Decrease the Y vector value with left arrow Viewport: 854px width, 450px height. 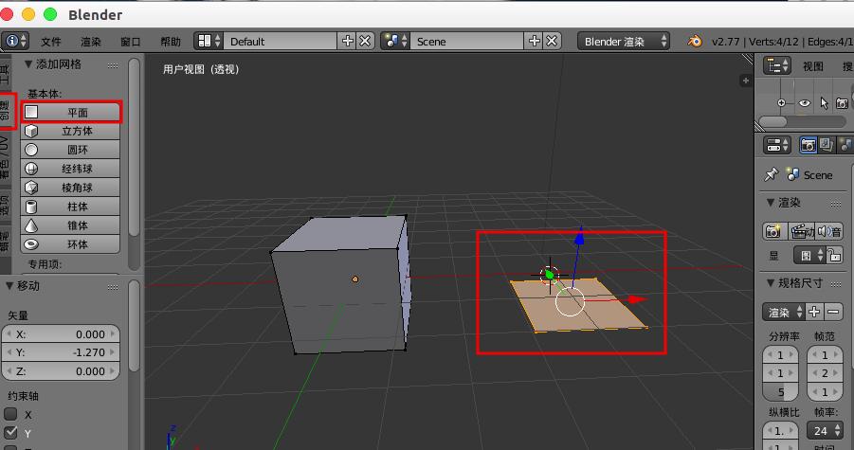click(9, 352)
